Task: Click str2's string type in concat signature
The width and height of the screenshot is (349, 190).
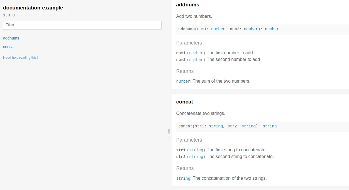Action: [248, 126]
